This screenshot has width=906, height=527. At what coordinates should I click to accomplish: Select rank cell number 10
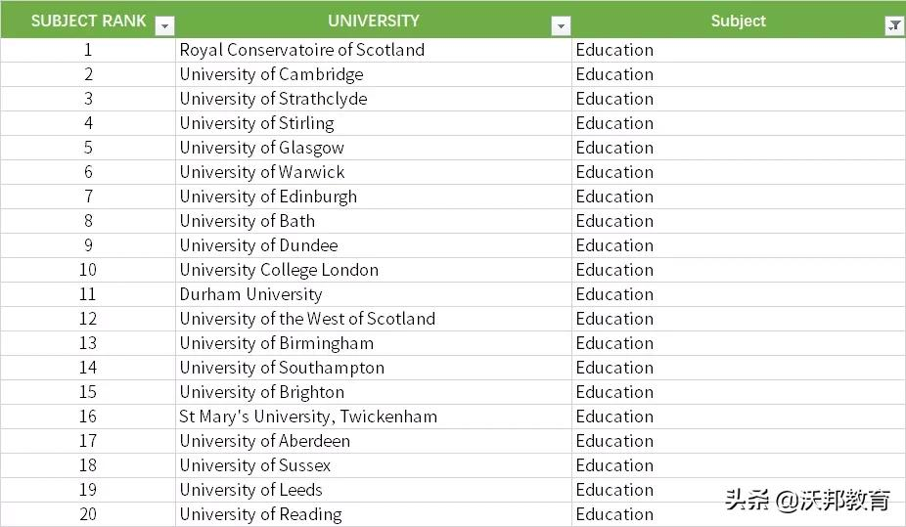[88, 270]
